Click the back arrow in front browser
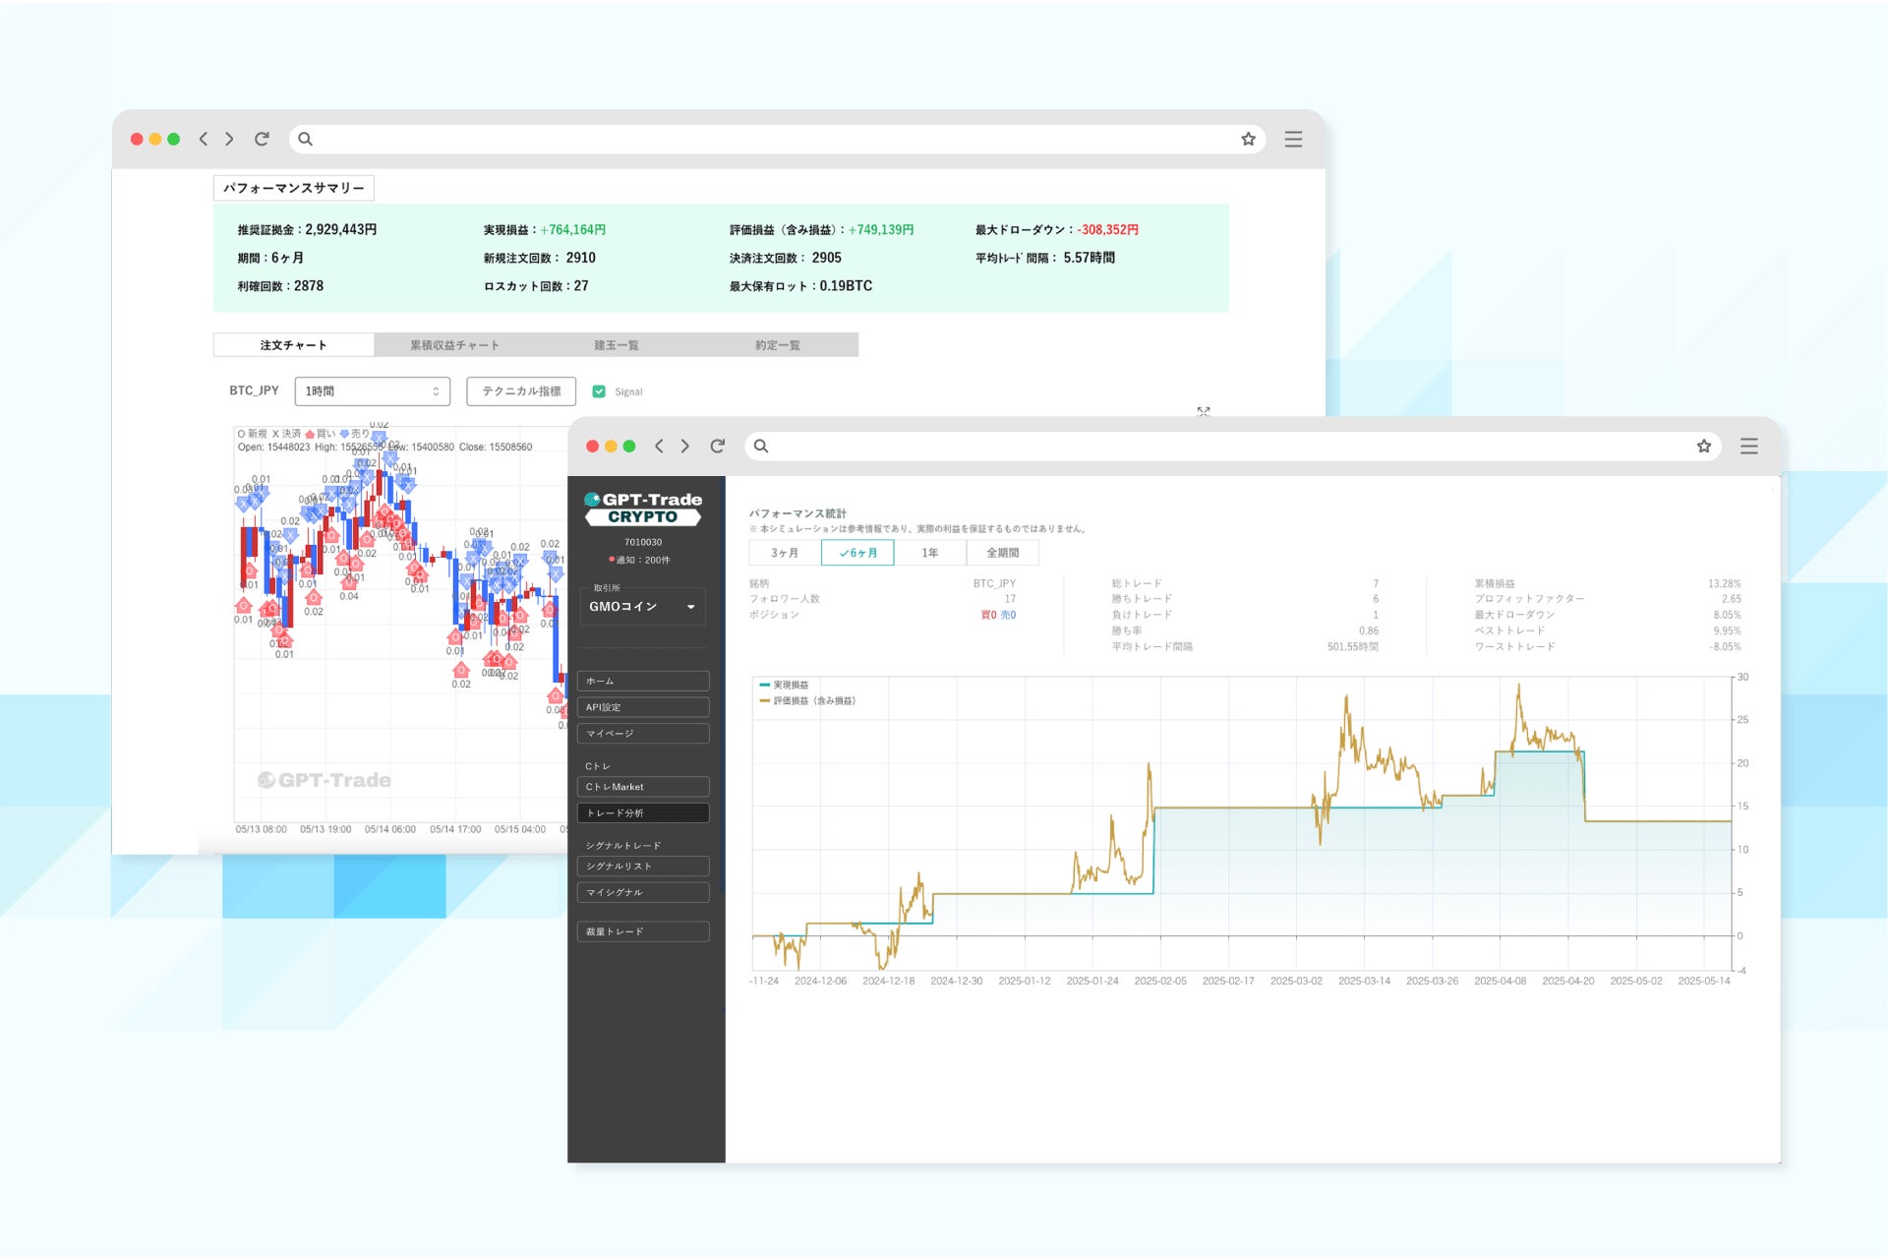 pos(659,446)
